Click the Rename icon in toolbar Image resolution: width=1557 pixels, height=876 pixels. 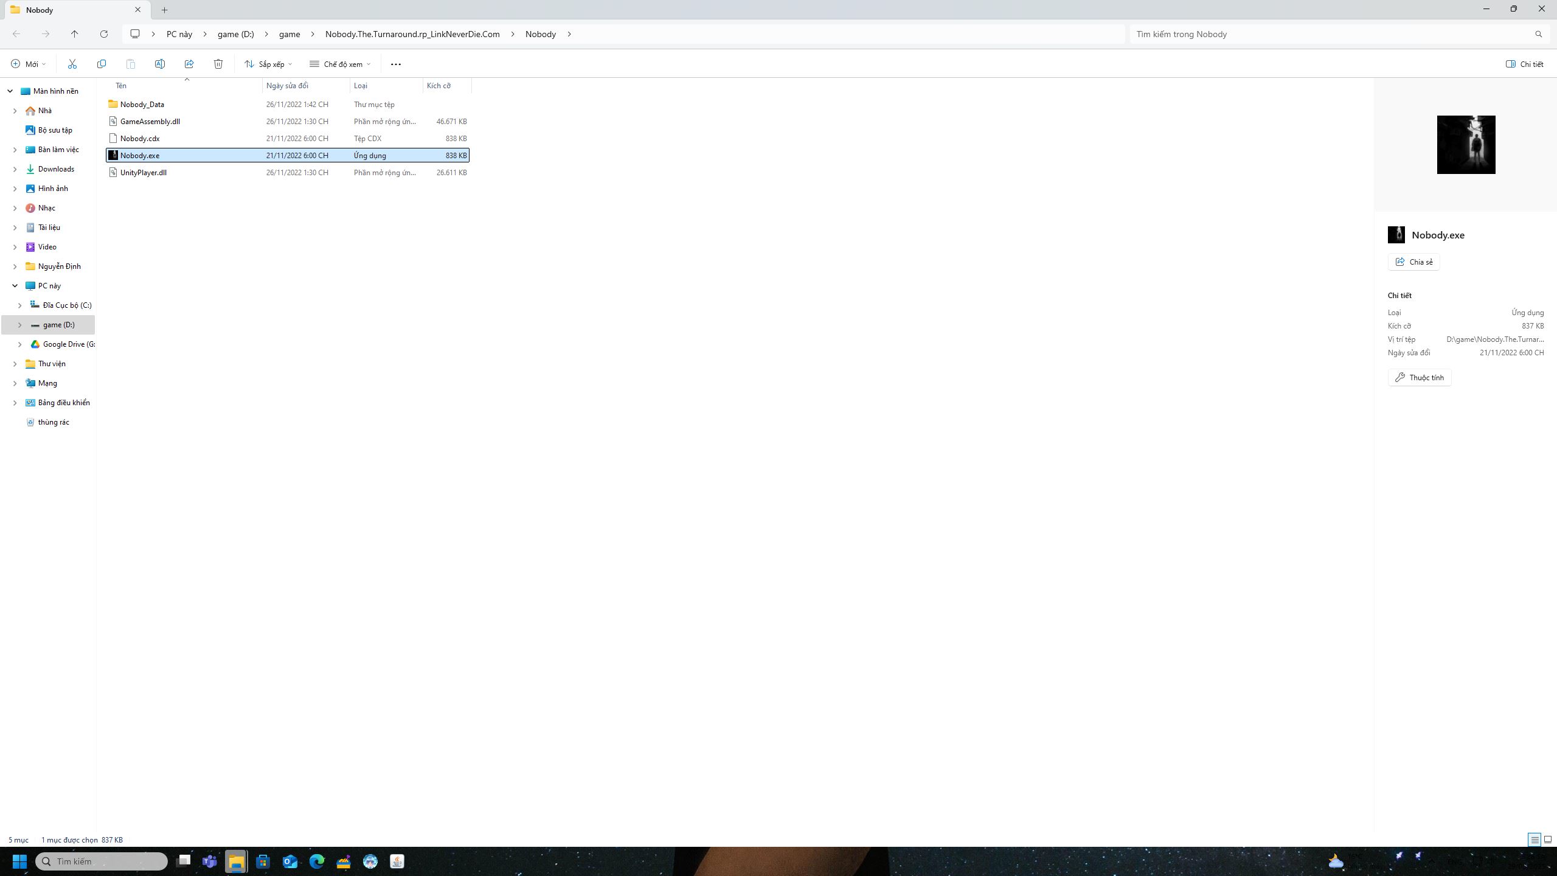pyautogui.click(x=160, y=64)
